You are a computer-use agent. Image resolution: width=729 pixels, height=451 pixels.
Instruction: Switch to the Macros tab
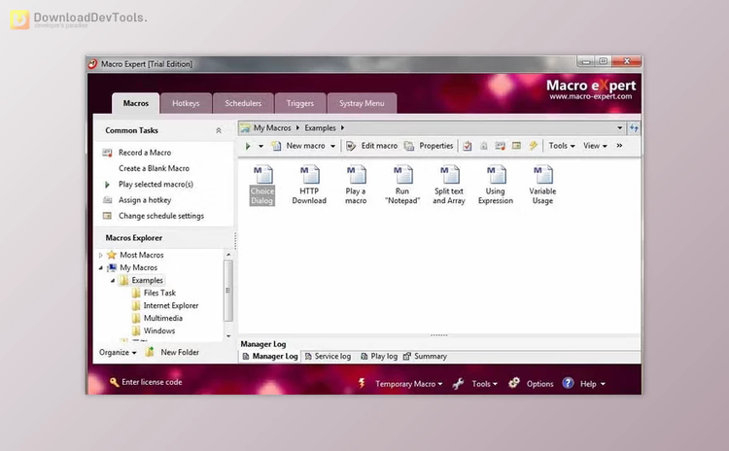136,103
